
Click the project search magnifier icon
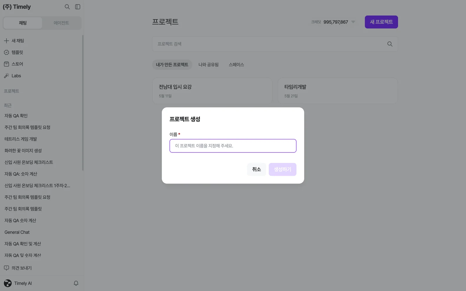[x=390, y=44]
